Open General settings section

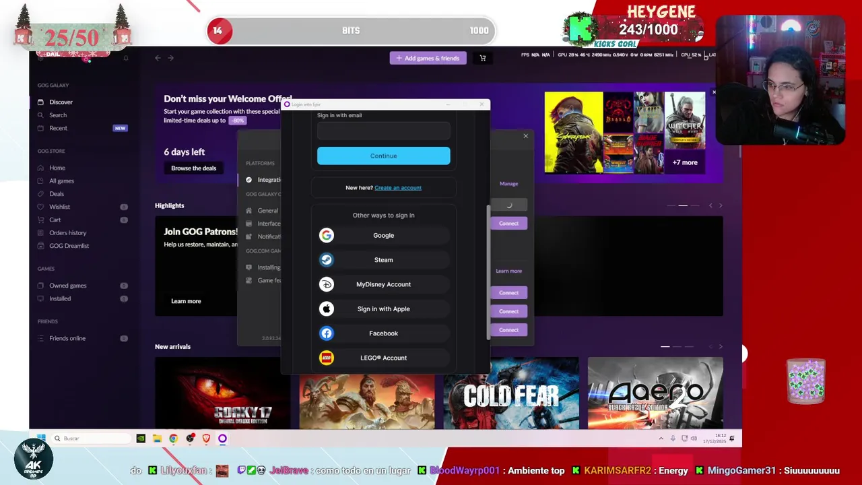[x=263, y=210]
